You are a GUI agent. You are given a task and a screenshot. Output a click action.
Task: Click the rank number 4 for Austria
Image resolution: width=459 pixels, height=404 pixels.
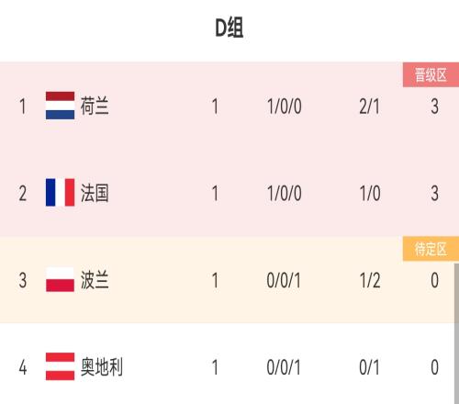tap(23, 367)
